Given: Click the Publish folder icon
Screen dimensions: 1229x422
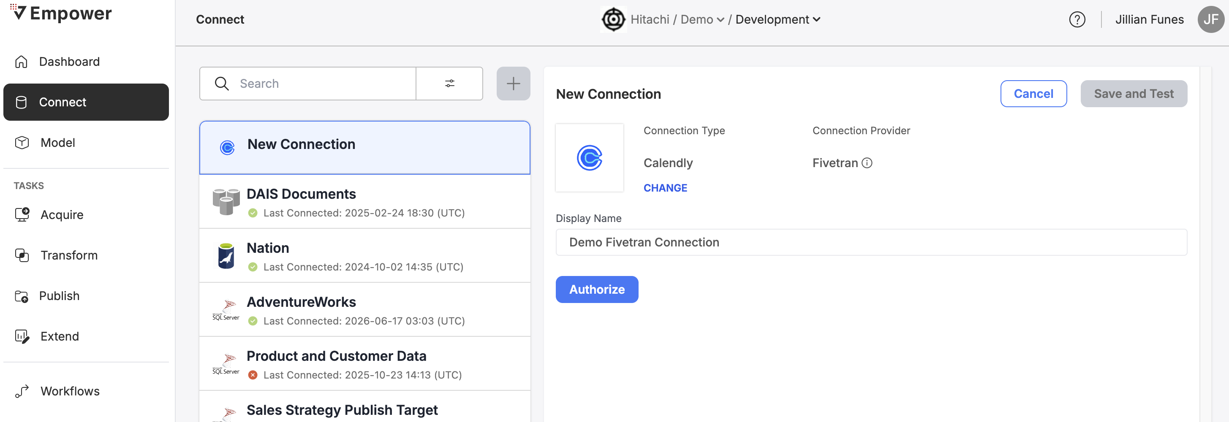Looking at the screenshot, I should (22, 296).
